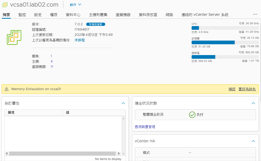Image resolution: width=261 pixels, height=161 pixels.
Task: Click the date 2021年4月12日 下午3:49
Action: pyautogui.click(x=94, y=35)
